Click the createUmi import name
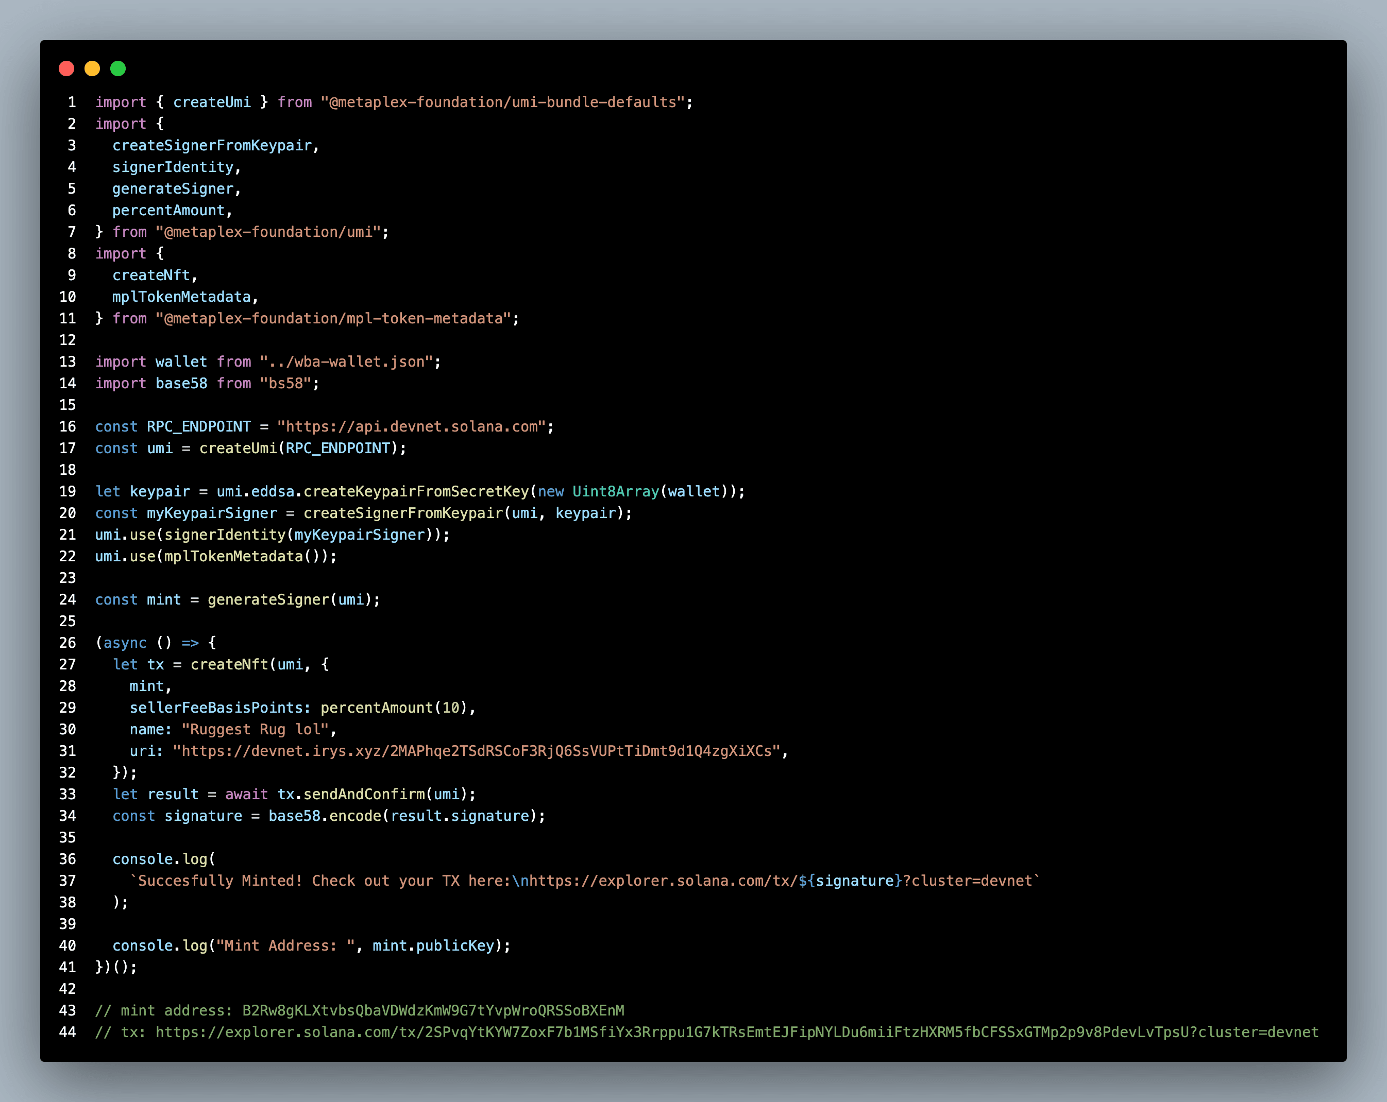1387x1102 pixels. pyautogui.click(x=212, y=102)
